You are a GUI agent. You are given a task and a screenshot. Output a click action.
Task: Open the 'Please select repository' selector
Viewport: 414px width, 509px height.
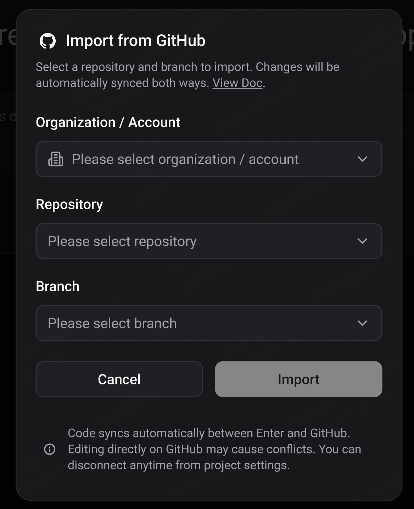(x=209, y=241)
